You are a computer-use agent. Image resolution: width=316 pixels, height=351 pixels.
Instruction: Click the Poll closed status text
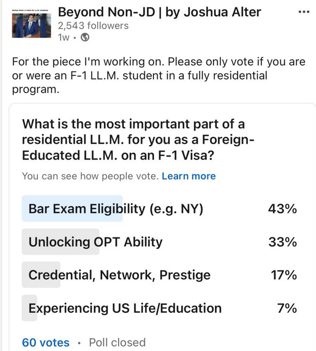117,342
